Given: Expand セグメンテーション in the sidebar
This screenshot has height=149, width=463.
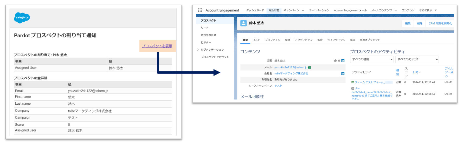Looking at the screenshot, I should pos(198,50).
